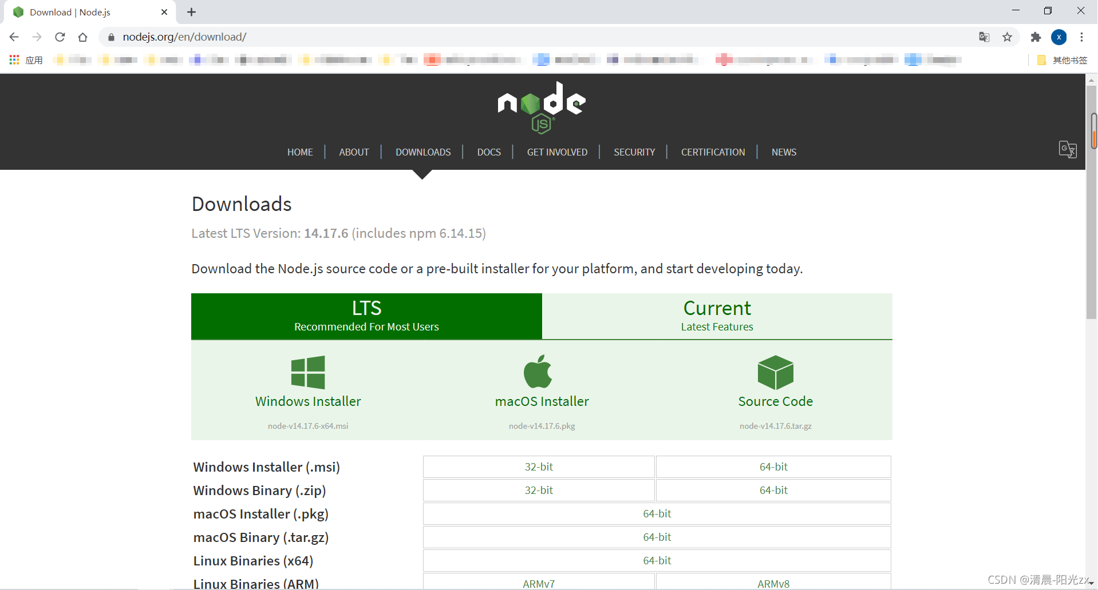Click the page translate icon in header
This screenshot has width=1098, height=590.
pos(1068,150)
